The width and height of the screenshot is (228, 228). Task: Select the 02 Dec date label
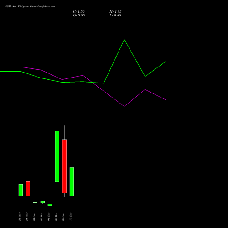pyautogui.click(x=41, y=217)
